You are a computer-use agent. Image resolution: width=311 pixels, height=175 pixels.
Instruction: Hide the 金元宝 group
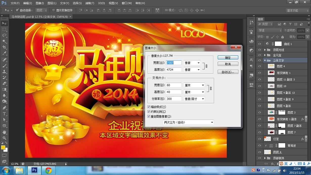(259, 55)
